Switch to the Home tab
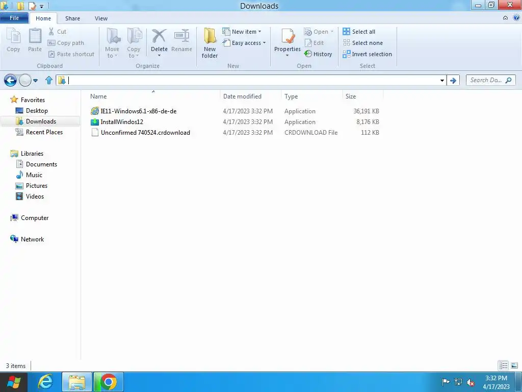This screenshot has width=522, height=392. point(43,18)
